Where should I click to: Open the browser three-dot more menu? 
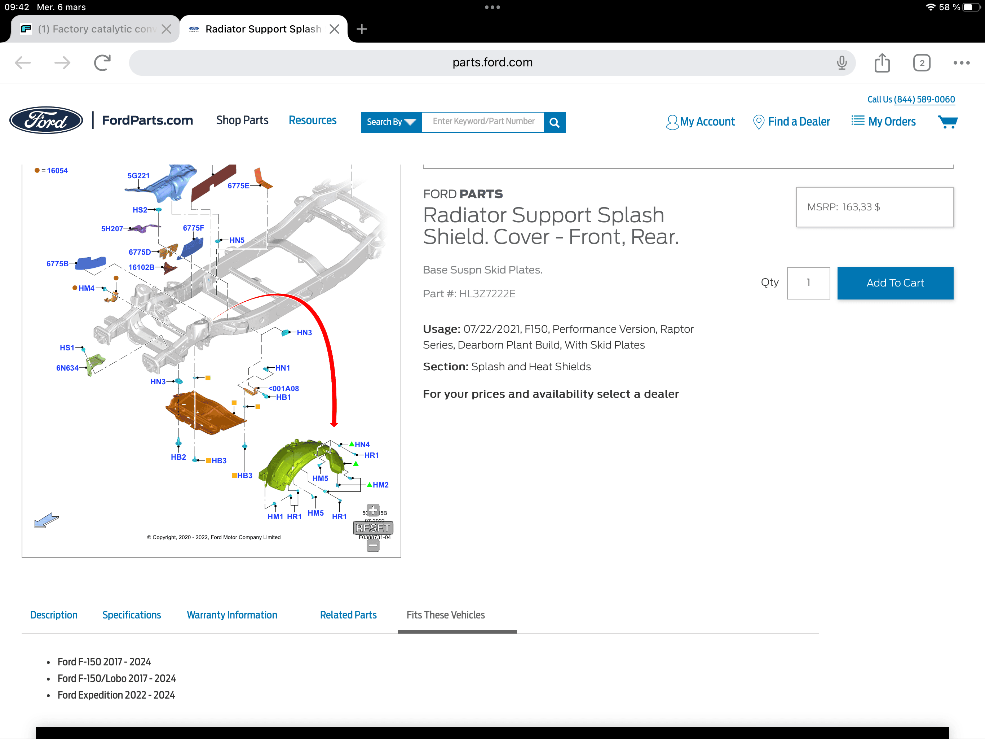click(x=961, y=63)
